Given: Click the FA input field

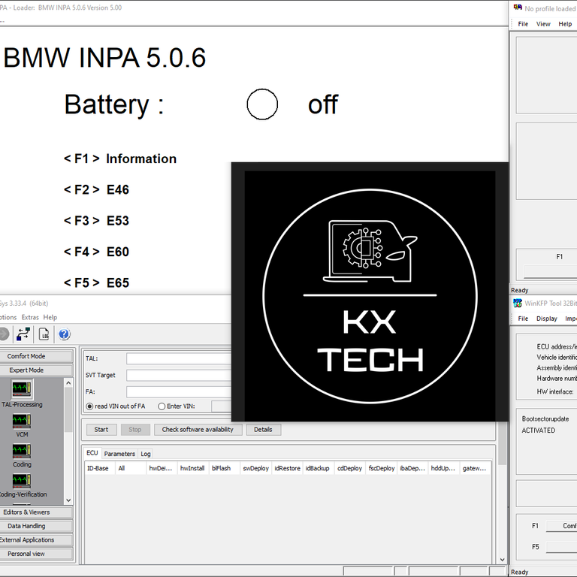Looking at the screenshot, I should point(179,391).
